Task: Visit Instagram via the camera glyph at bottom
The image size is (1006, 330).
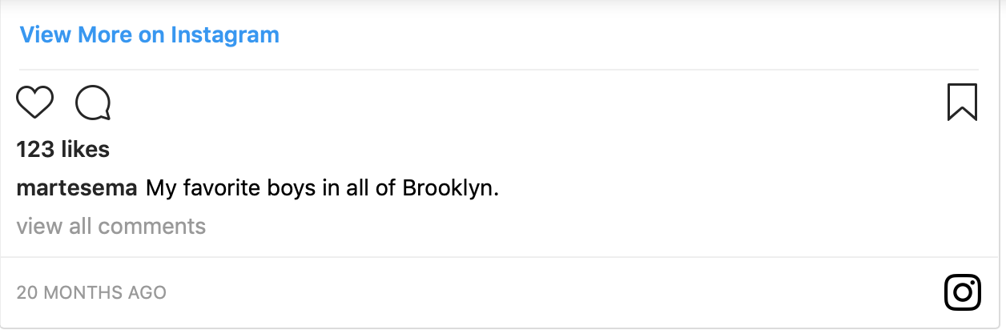Action: (x=962, y=292)
